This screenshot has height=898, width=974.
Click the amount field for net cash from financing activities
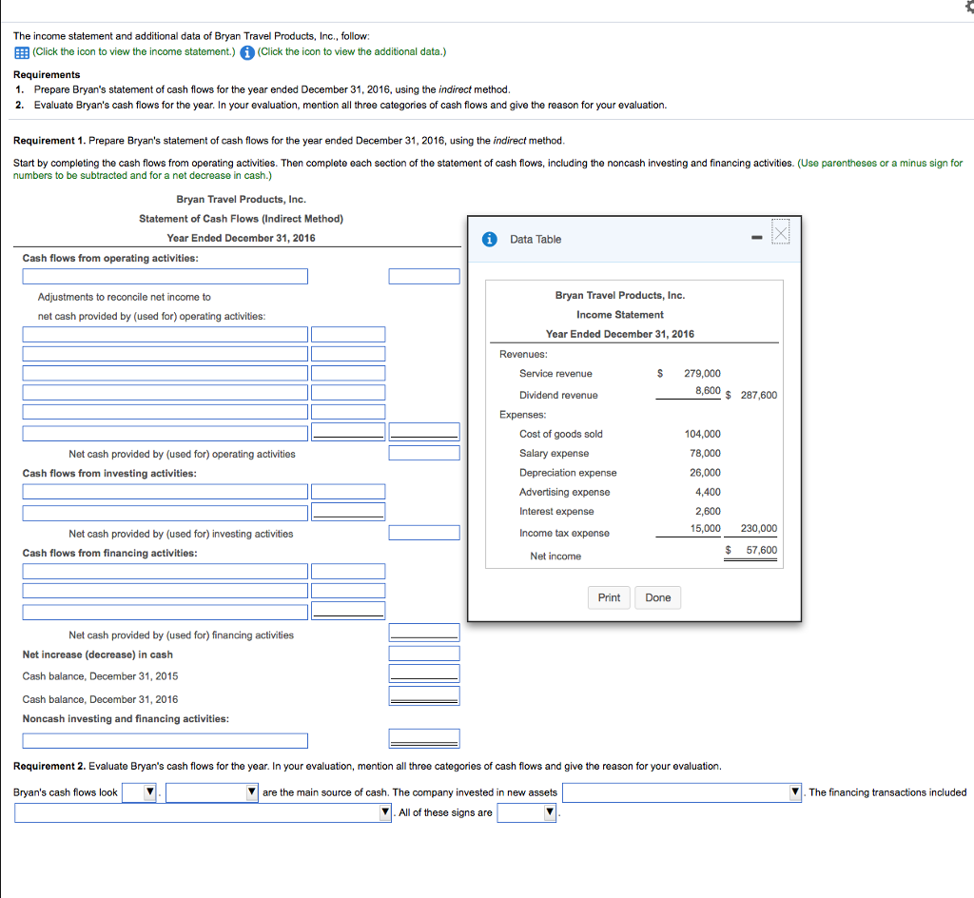424,633
